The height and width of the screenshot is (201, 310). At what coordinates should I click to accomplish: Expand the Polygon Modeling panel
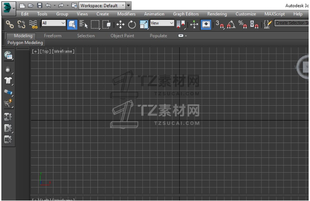[25, 43]
